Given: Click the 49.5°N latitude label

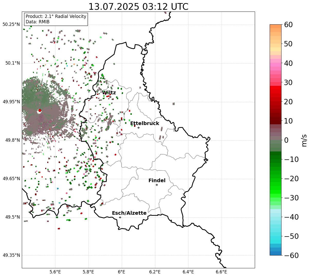Looking at the screenshot, I should 13,217.
